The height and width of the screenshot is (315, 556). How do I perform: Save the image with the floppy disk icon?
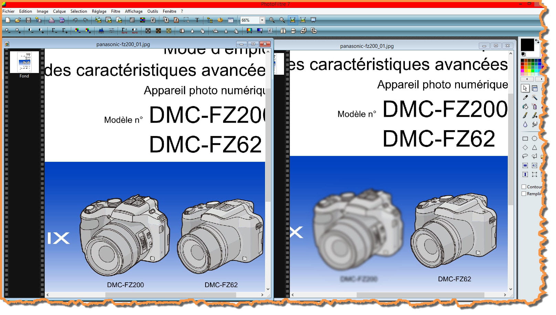pos(28,20)
